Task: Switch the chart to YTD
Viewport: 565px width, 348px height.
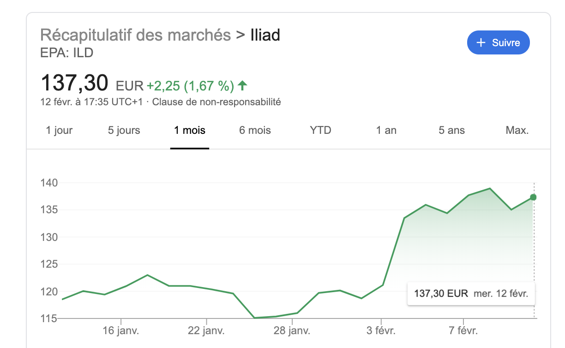Action: (x=320, y=130)
